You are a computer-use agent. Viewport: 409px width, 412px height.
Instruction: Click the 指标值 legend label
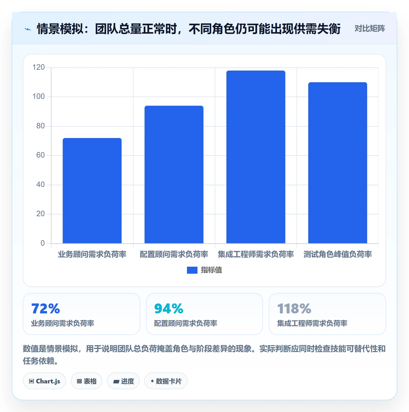click(x=212, y=270)
